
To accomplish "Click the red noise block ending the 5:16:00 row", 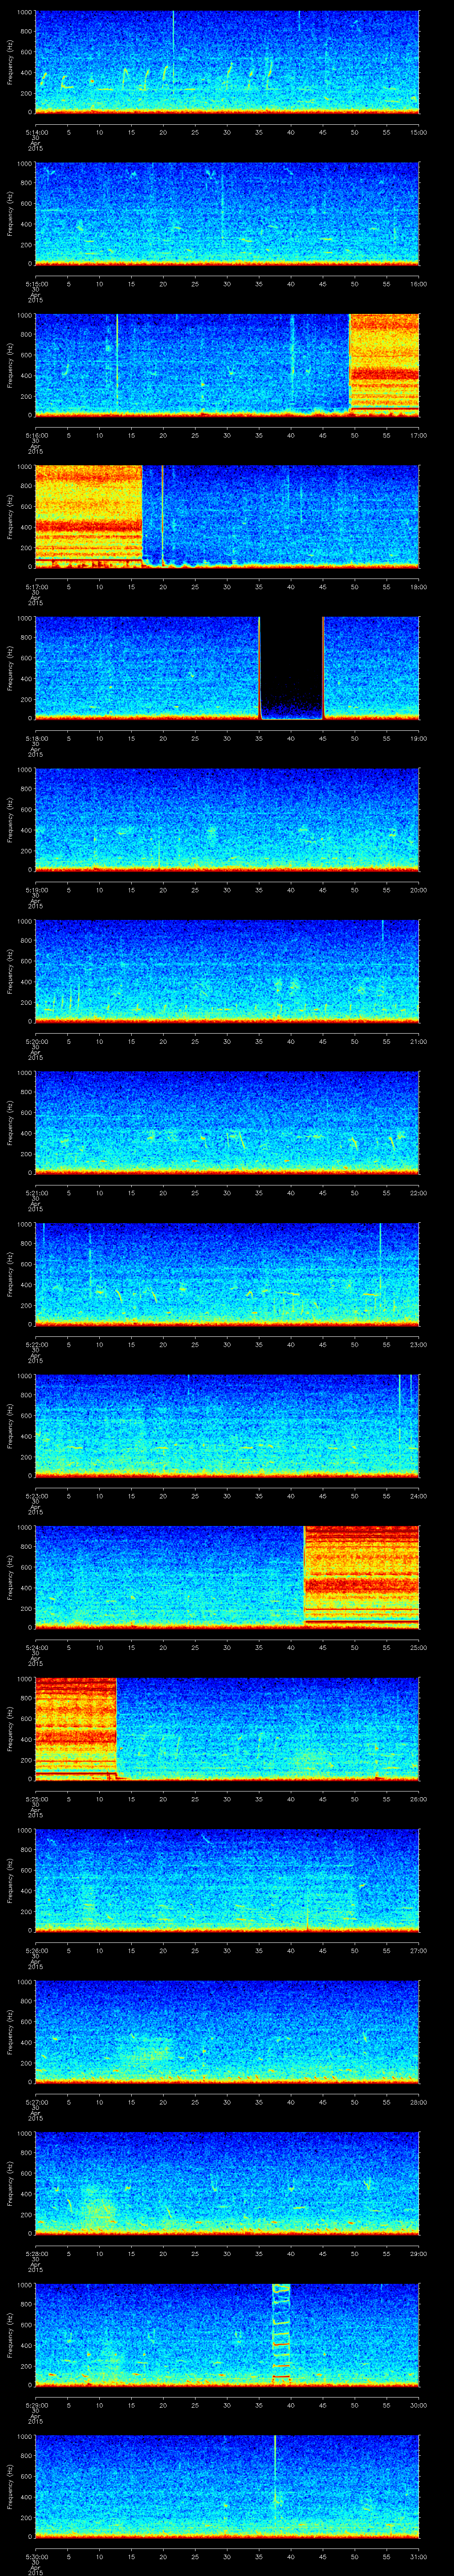I will pos(384,364).
